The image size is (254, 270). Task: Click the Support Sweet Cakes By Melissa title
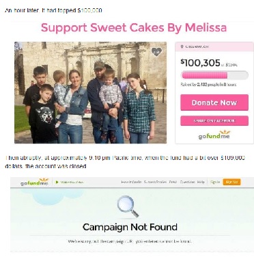point(134,28)
